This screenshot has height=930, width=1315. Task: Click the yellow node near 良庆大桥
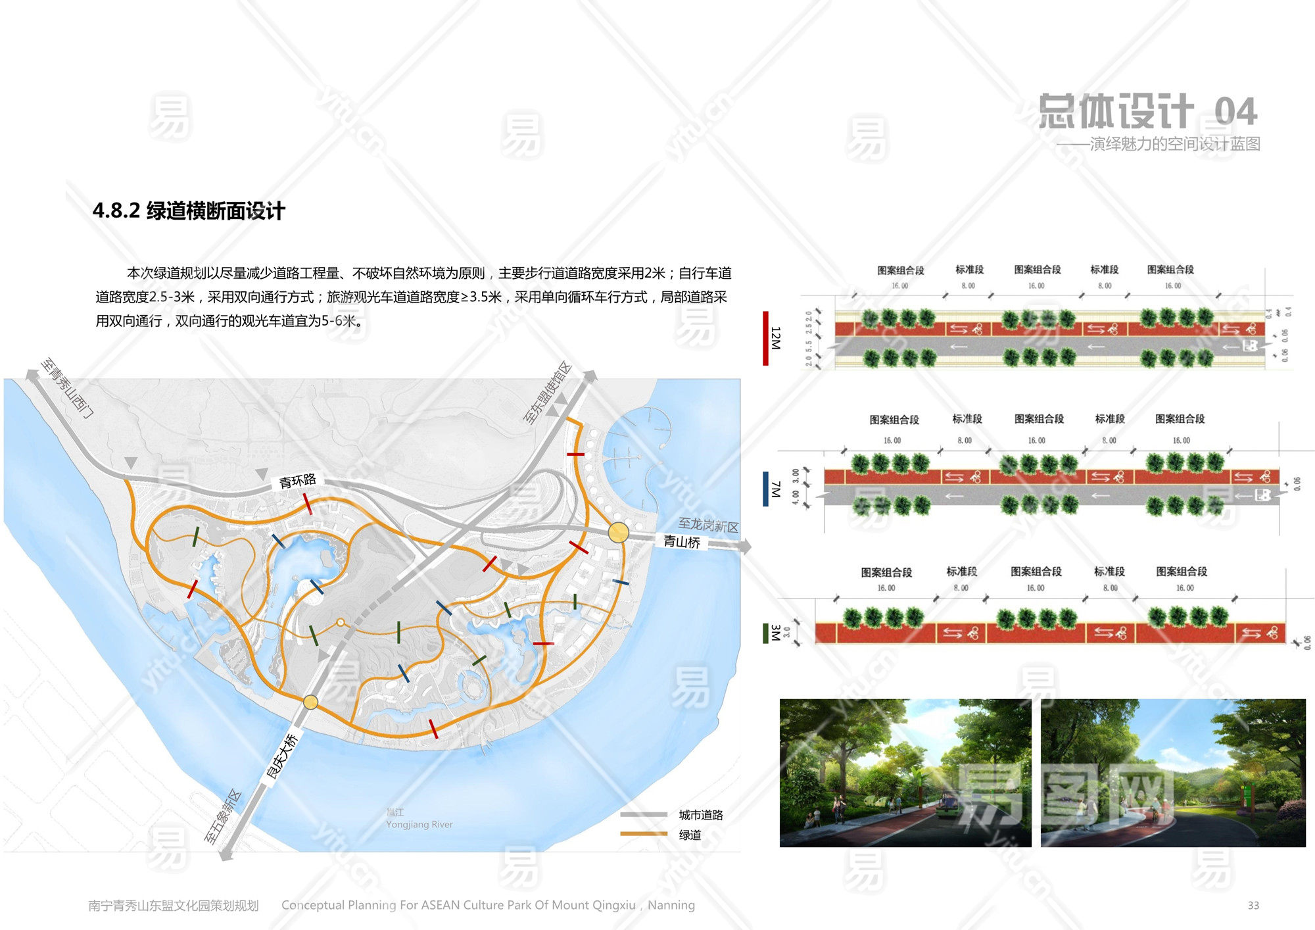tap(310, 702)
